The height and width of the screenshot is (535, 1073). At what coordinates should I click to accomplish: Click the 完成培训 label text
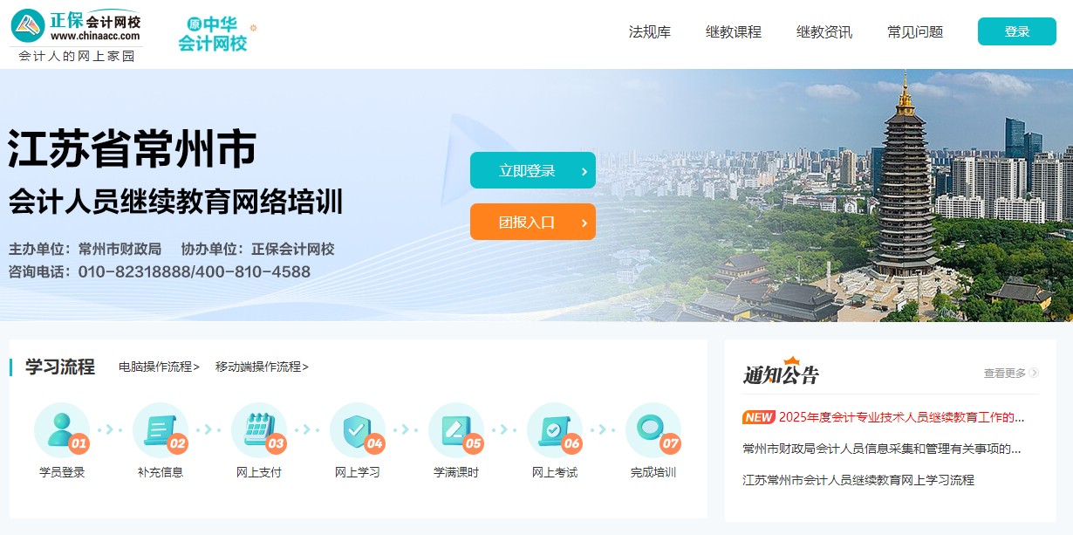pyautogui.click(x=653, y=472)
